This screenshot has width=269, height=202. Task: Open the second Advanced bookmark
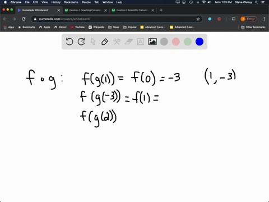click(x=182, y=27)
